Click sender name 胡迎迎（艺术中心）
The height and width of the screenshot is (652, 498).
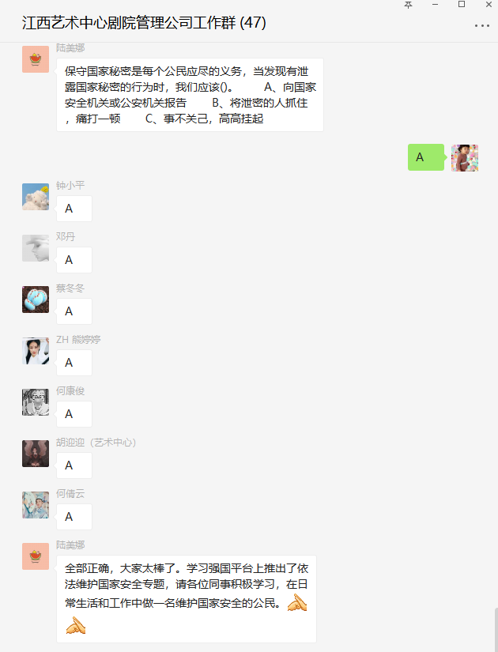coord(96,443)
